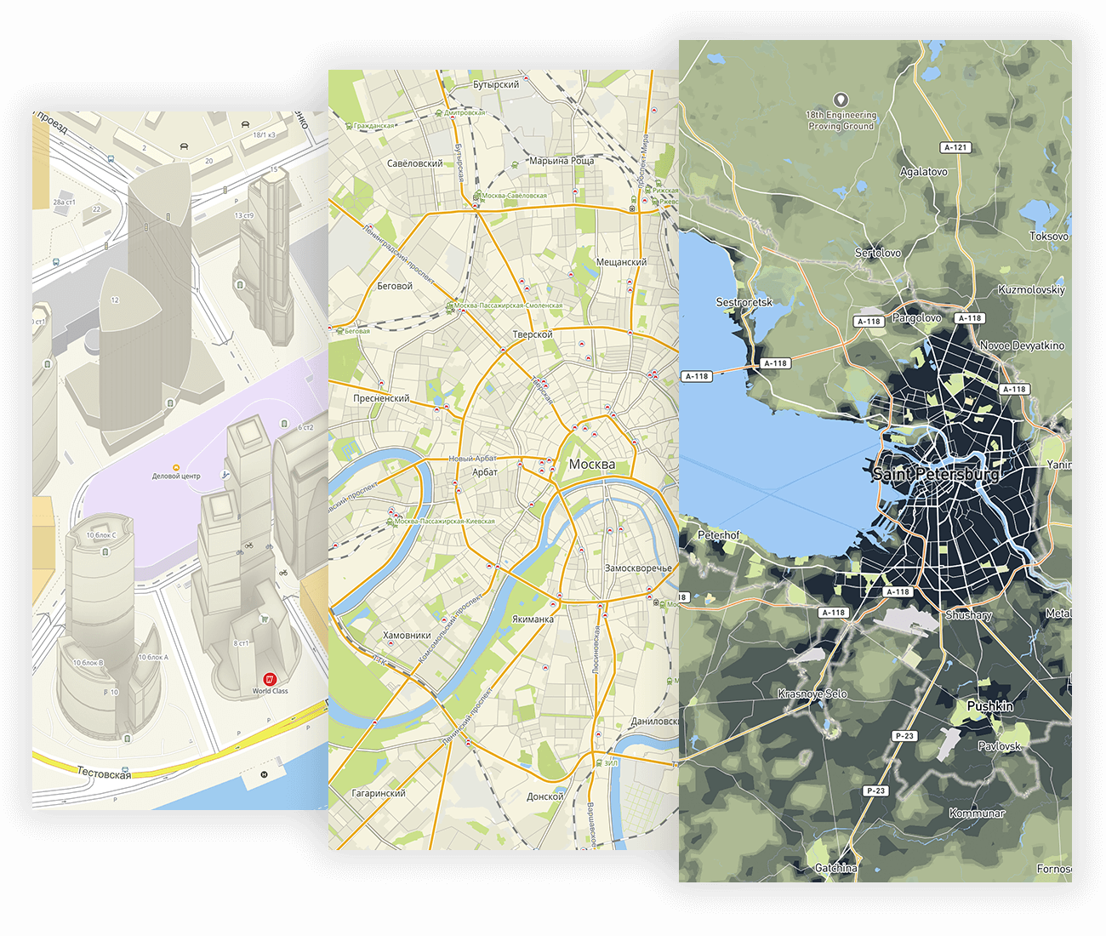Click the Новый Арбат street label

pos(473,459)
